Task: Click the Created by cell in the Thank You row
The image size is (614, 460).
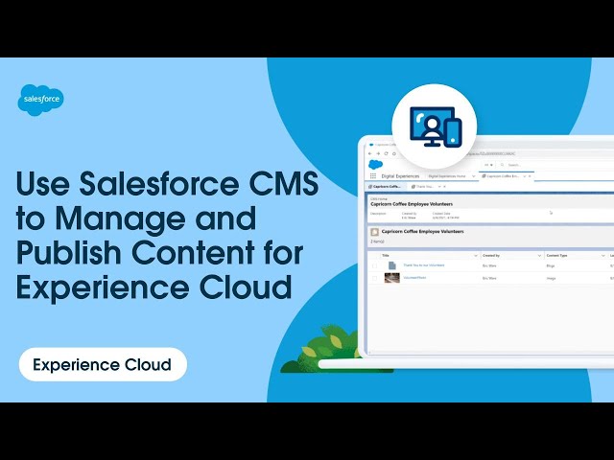Action: 489,266
